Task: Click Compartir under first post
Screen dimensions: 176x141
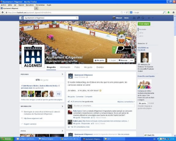Action: coord(88,97)
